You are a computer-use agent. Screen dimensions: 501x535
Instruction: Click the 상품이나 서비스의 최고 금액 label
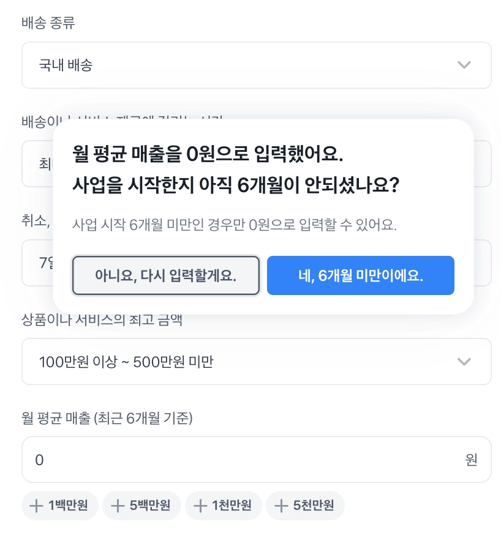[x=102, y=320]
